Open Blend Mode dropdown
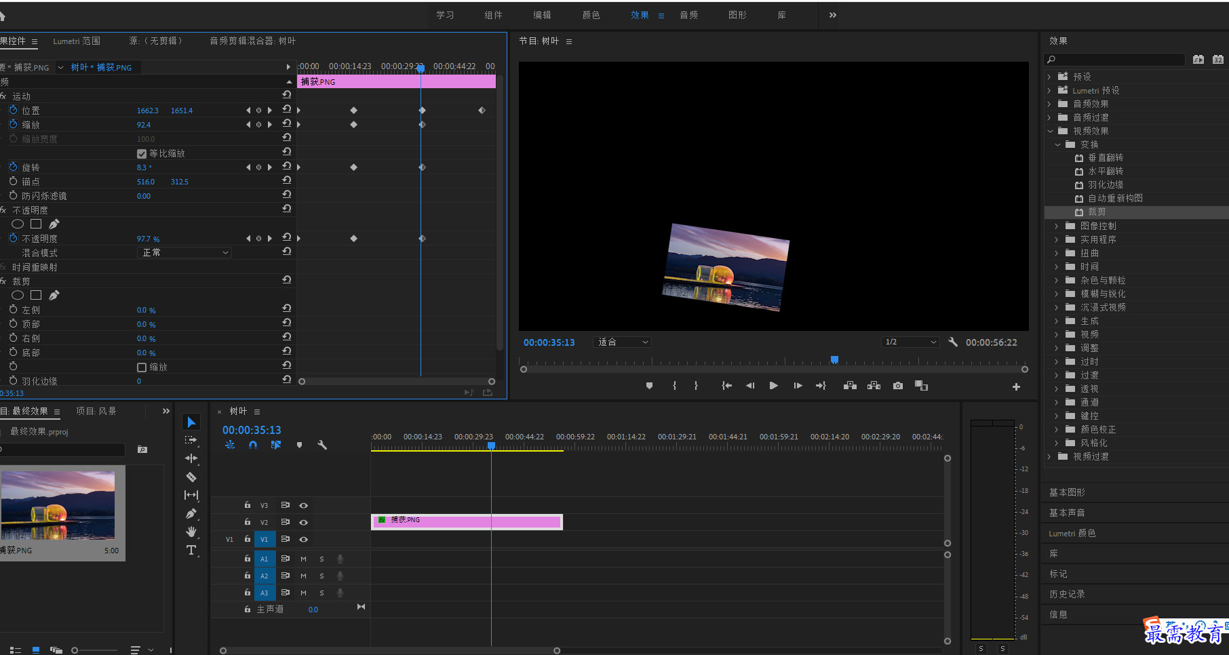Screen dimensions: 1229x655 click(x=184, y=252)
